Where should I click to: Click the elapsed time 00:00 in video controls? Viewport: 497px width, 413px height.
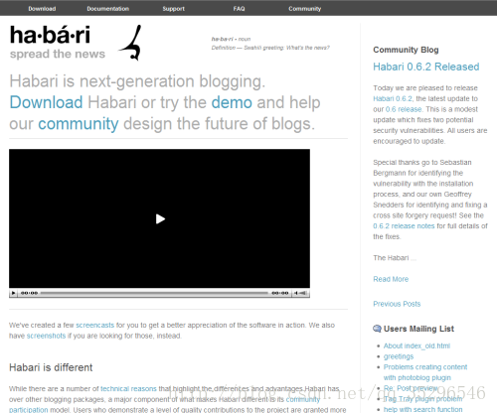pyautogui.click(x=29, y=293)
